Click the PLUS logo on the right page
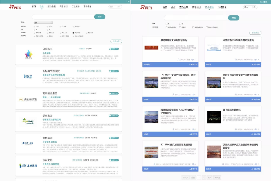271x181 pixels. tap(146, 7)
